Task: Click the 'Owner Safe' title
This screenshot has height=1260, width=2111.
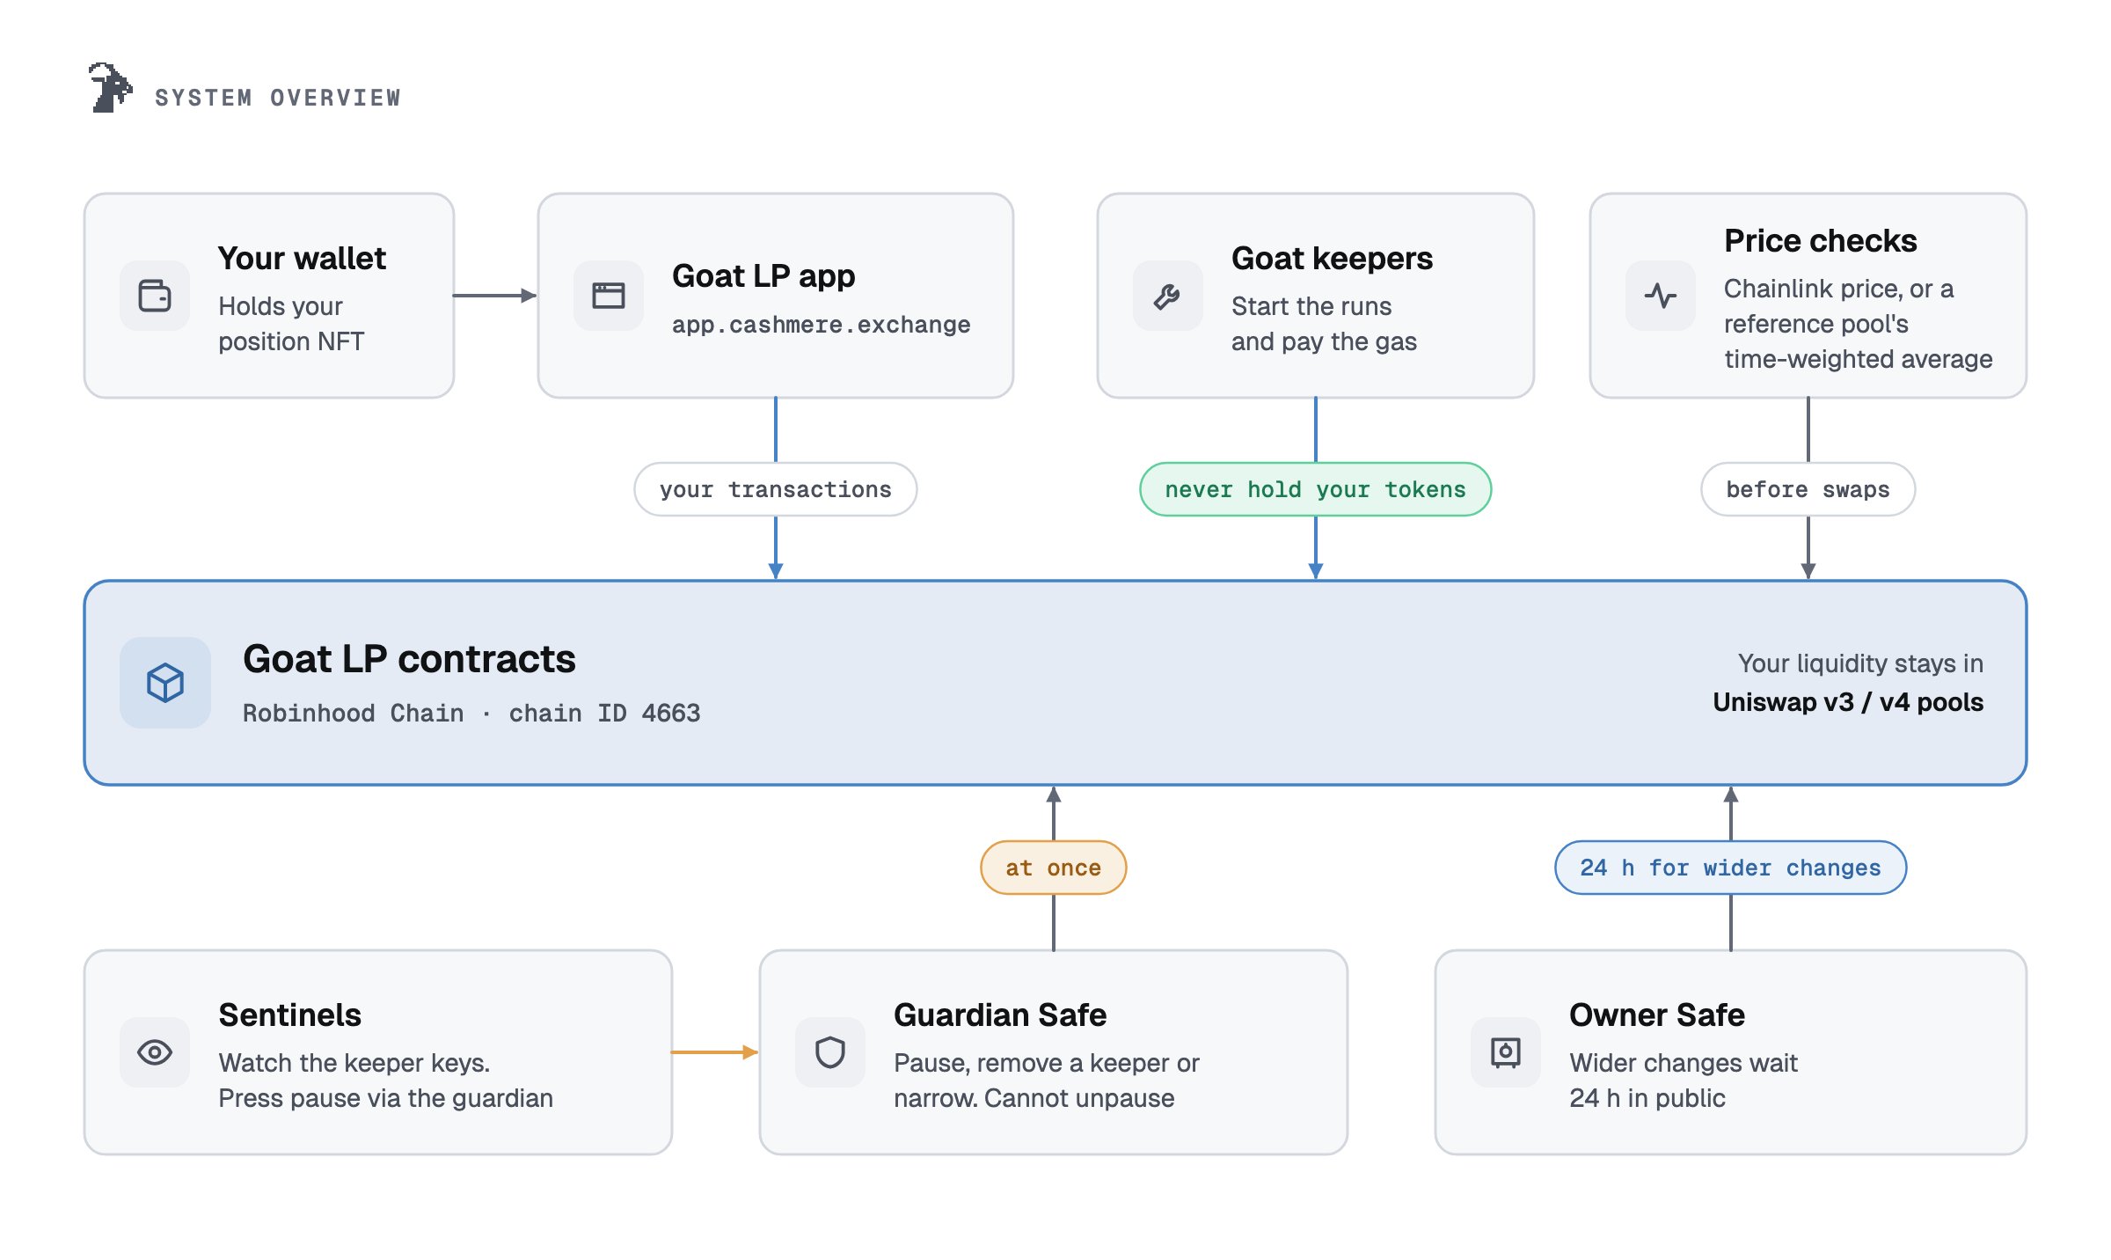Action: pos(1657,1015)
